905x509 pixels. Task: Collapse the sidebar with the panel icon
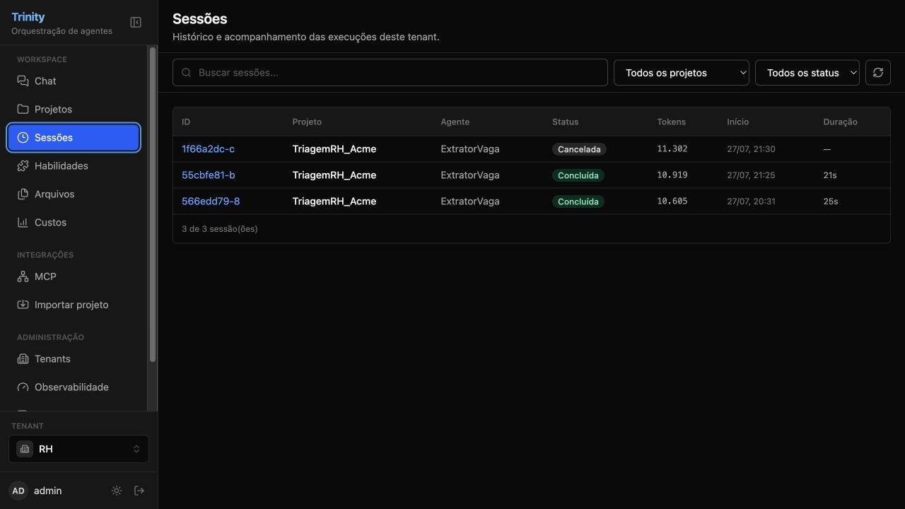click(x=136, y=23)
